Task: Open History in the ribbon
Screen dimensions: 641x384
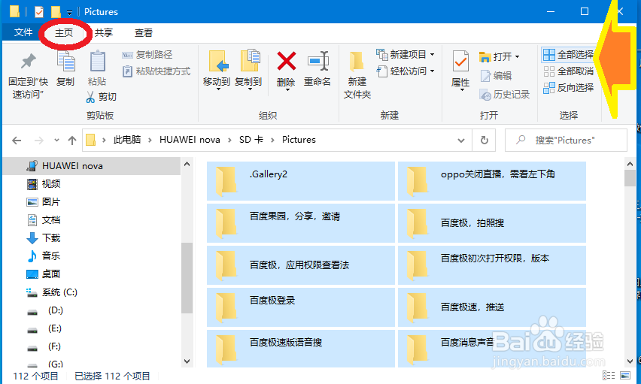Action: click(x=505, y=95)
